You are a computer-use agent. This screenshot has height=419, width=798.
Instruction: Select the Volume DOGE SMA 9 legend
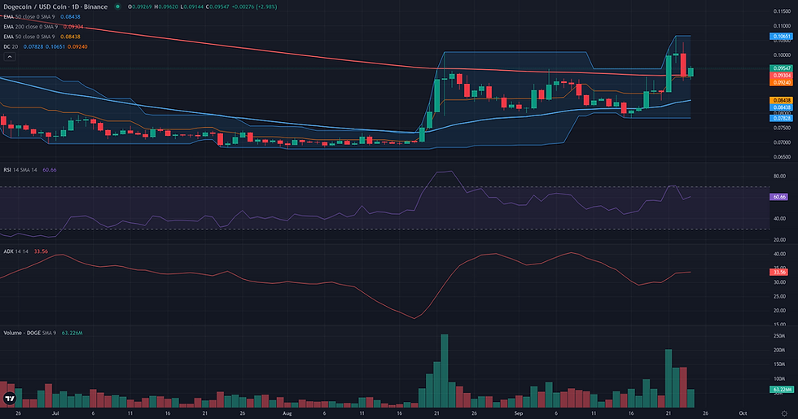tap(42, 333)
